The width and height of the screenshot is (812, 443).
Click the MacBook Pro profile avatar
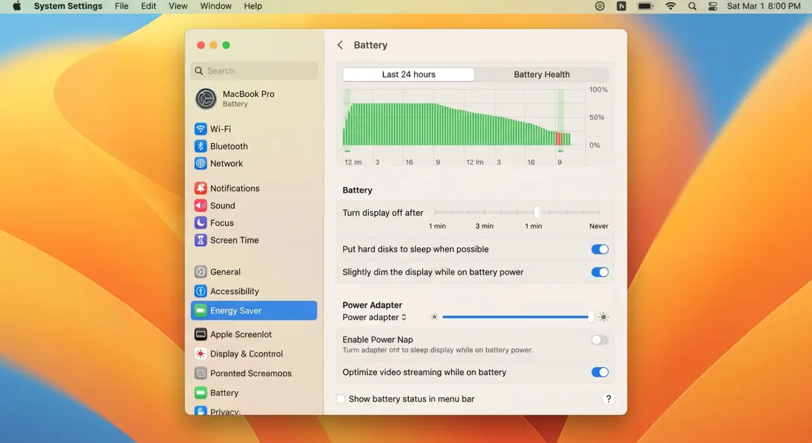[205, 99]
